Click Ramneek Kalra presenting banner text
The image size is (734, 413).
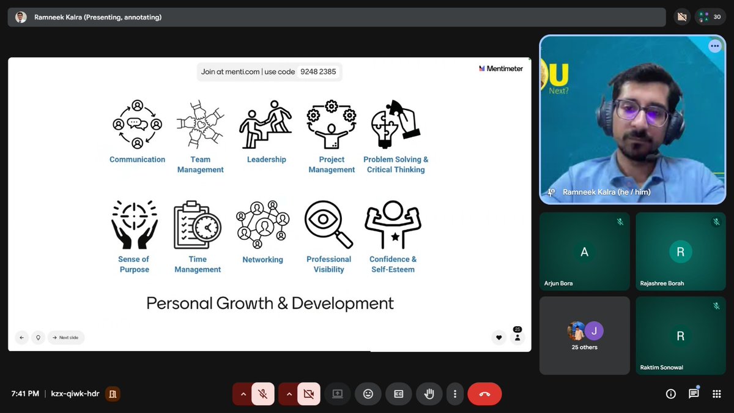tap(98, 17)
